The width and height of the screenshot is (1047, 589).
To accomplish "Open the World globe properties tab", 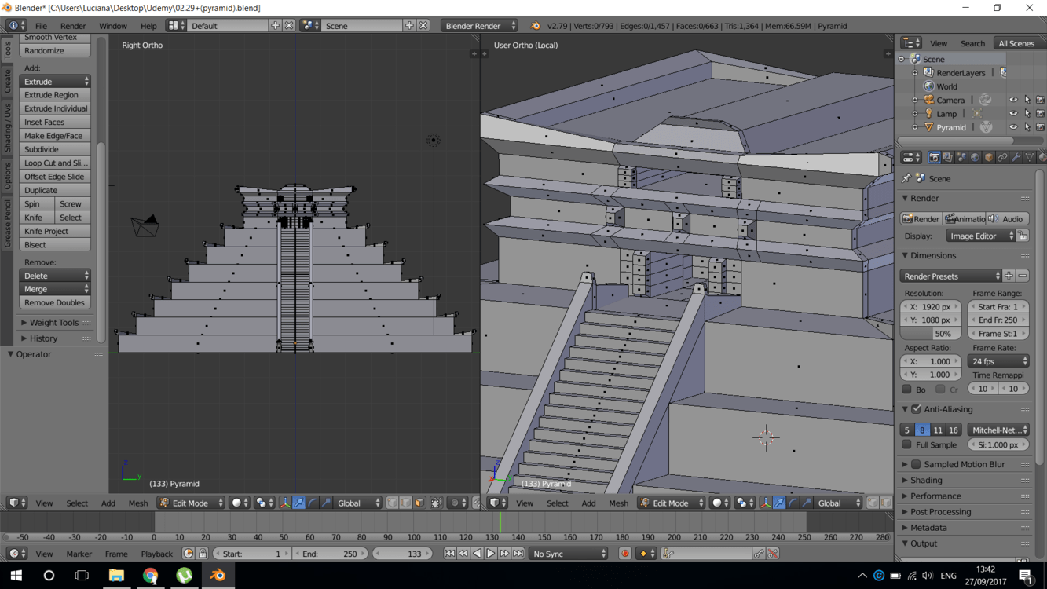I will point(975,158).
